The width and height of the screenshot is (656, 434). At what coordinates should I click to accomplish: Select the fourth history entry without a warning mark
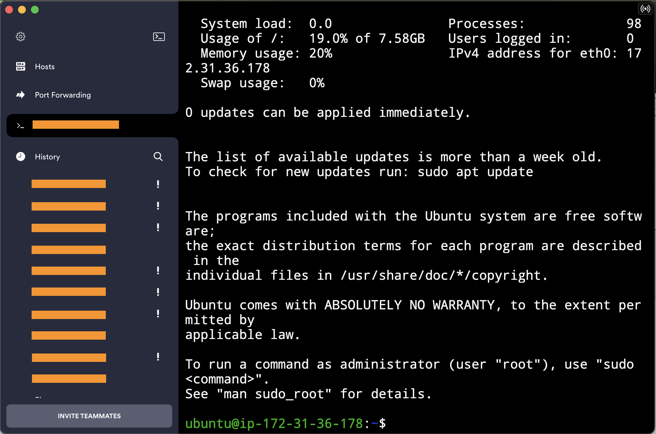pos(69,250)
